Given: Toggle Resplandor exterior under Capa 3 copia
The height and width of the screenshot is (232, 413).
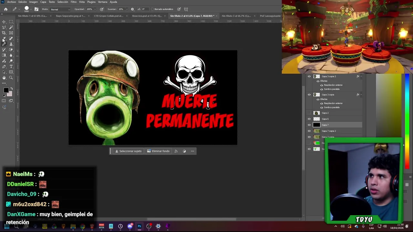Looking at the screenshot, I should coord(321,103).
